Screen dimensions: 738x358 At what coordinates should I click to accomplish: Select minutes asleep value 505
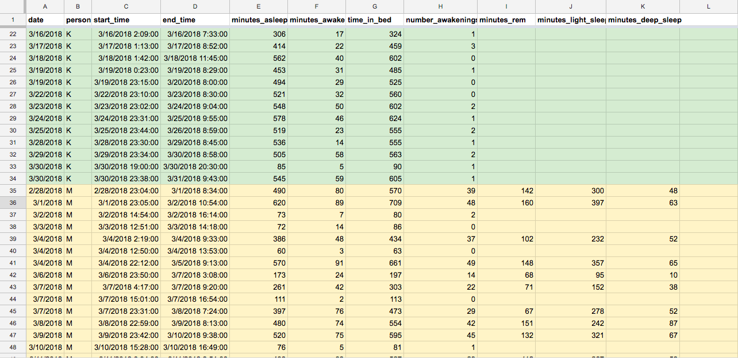(258, 154)
